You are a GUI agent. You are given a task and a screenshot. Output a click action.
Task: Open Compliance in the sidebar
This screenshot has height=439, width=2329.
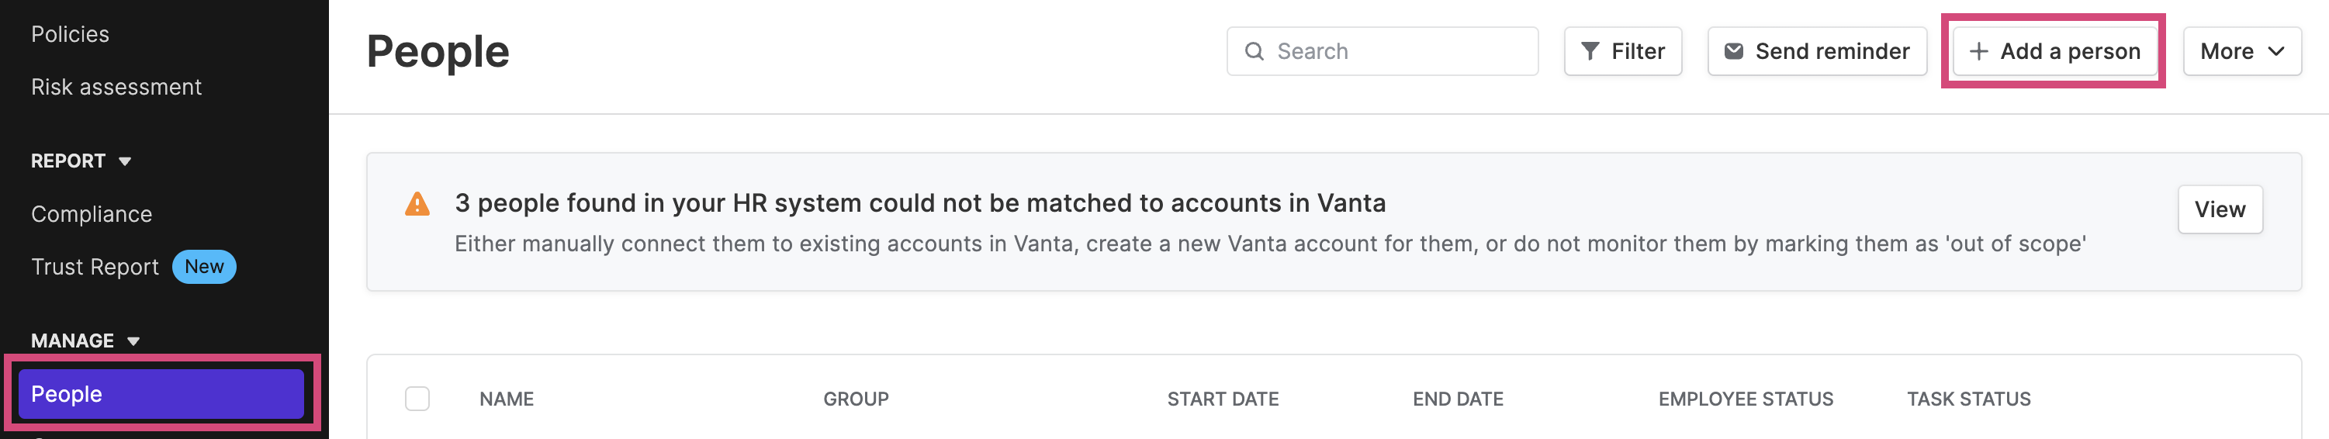(92, 214)
